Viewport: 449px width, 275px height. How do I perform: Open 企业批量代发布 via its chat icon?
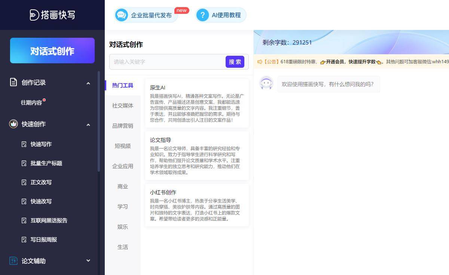click(122, 15)
